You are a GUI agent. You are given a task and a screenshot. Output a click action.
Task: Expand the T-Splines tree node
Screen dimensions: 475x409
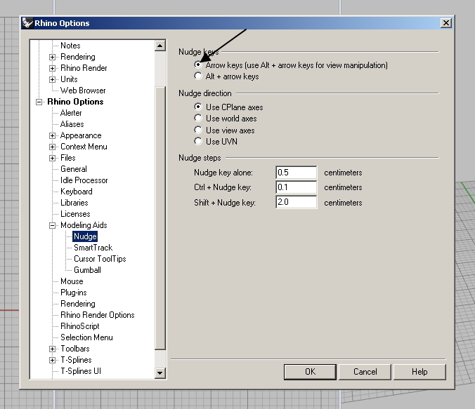pyautogui.click(x=52, y=360)
